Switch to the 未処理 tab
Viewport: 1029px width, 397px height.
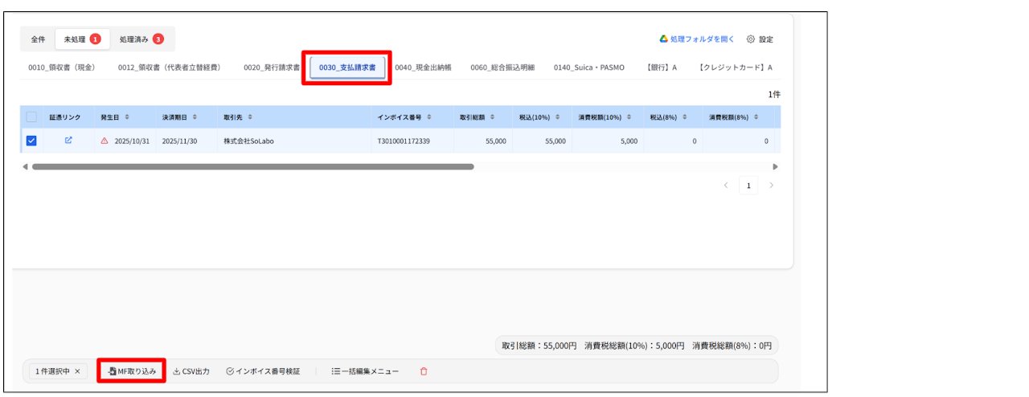click(82, 39)
